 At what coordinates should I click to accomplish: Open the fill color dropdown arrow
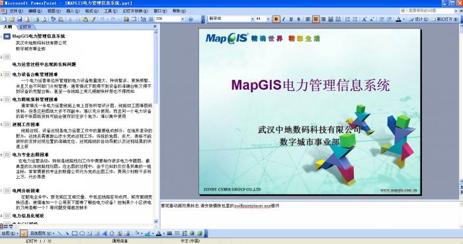coord(142,233)
